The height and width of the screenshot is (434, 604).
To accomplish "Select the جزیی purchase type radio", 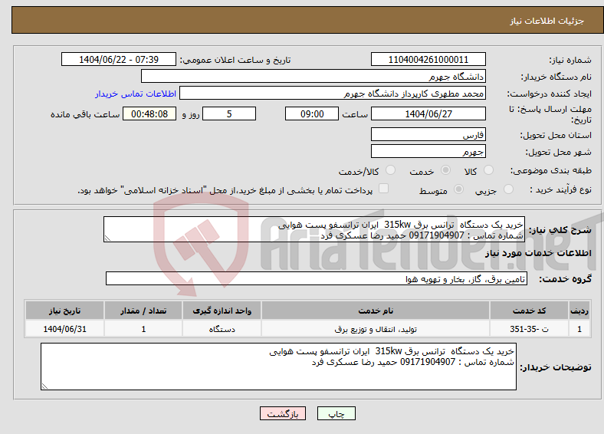I will [x=508, y=189].
